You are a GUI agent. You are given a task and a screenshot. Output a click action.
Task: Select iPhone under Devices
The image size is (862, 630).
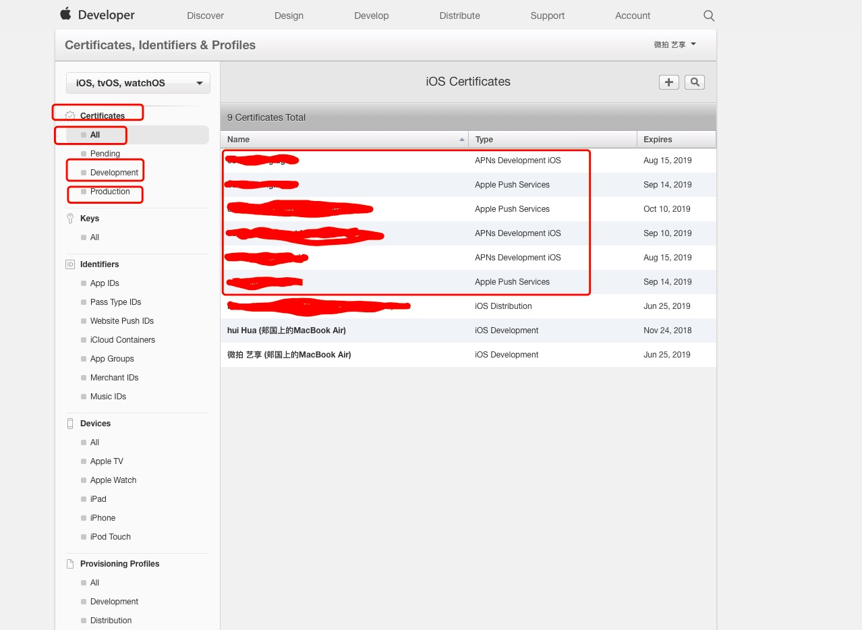pyautogui.click(x=103, y=518)
